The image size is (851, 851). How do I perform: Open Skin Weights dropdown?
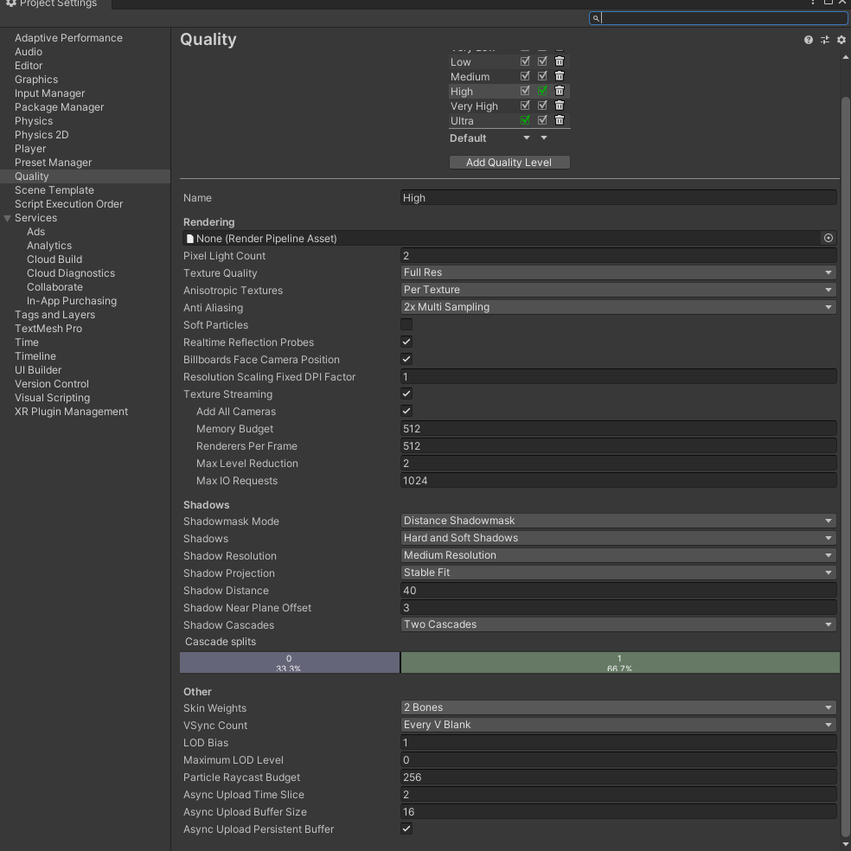[618, 707]
